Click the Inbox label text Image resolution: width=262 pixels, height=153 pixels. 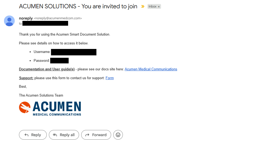tap(152, 6)
